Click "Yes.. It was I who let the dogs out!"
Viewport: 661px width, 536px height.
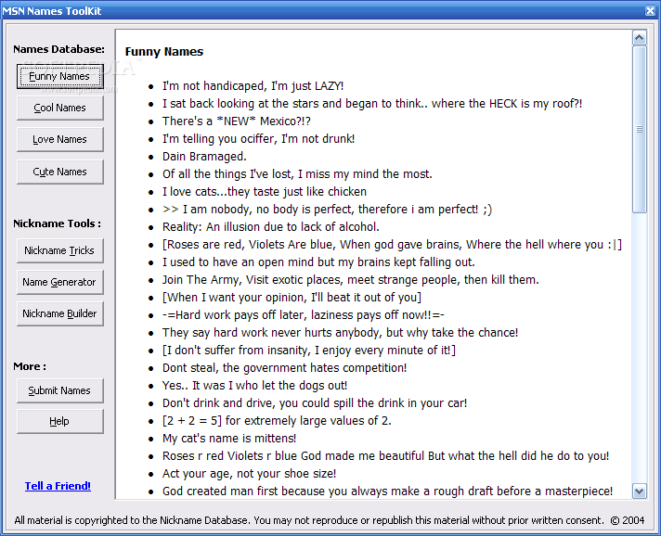[254, 386]
